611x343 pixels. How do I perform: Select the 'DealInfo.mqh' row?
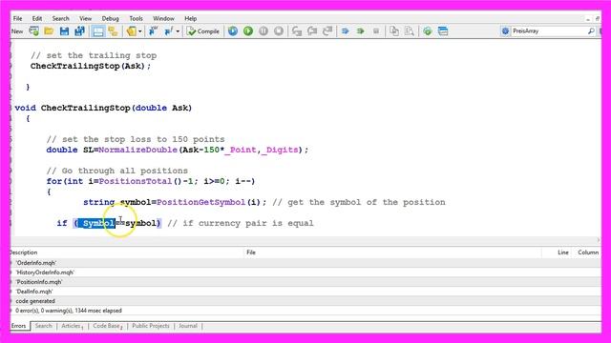click(305, 292)
